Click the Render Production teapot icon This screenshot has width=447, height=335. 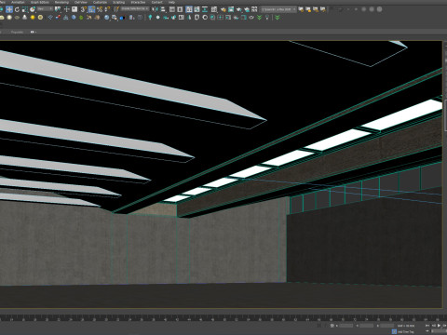click(238, 9)
